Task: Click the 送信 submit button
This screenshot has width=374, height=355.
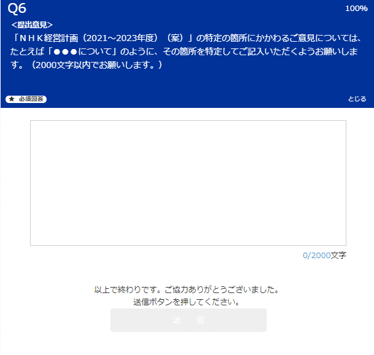Action: (188, 320)
